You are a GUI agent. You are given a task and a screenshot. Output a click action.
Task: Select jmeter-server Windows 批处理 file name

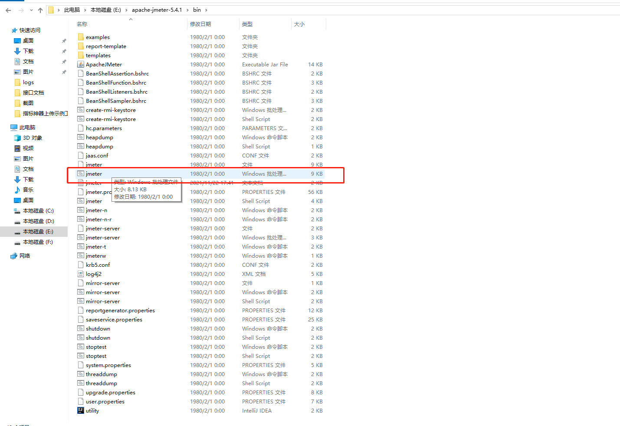click(103, 238)
